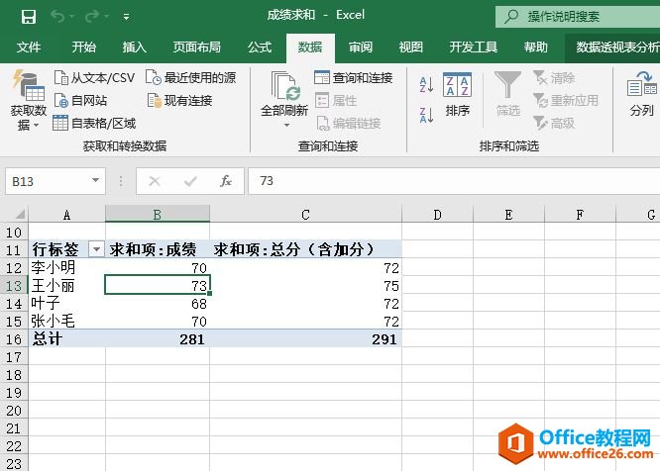Viewport: 660px width, 471px height.
Task: Redo the last action
Action: pos(92,17)
